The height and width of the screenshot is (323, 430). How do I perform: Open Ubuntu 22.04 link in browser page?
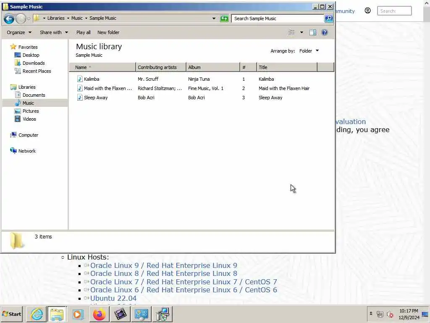(113, 298)
